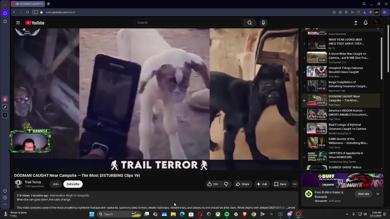Search tabs with the title bar magnifier
390x219 pixels.
click(364, 4)
